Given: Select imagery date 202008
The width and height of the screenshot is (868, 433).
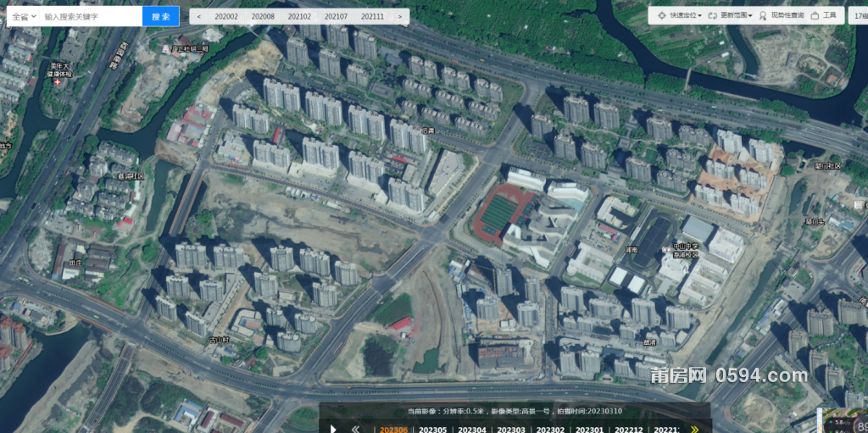Looking at the screenshot, I should (x=263, y=17).
